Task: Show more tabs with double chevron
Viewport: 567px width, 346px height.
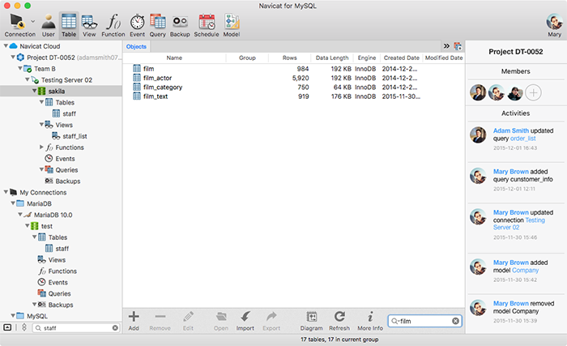Action: point(446,46)
